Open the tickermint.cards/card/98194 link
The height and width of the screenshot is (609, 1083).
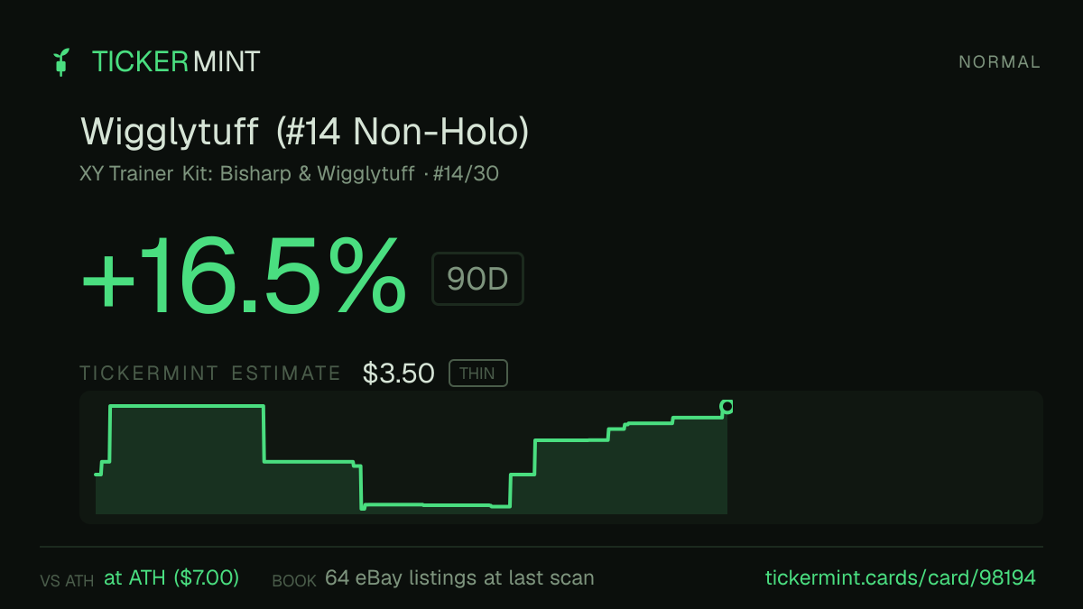900,577
